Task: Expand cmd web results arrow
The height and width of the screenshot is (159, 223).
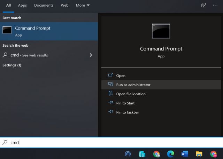Action: [x=91, y=55]
